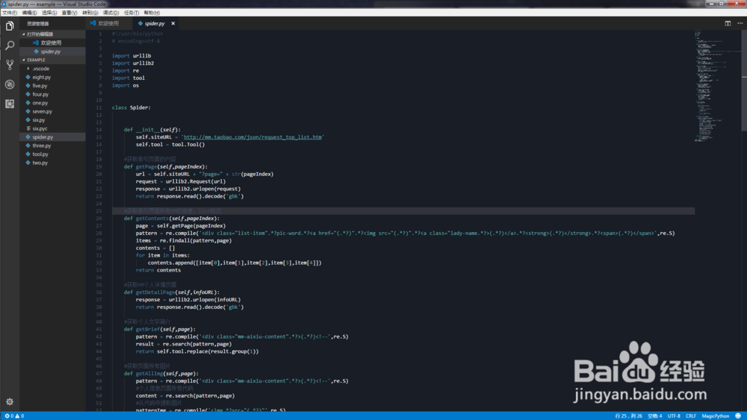The width and height of the screenshot is (747, 420).
Task: Open the 查看(V) menu
Action: click(x=69, y=13)
